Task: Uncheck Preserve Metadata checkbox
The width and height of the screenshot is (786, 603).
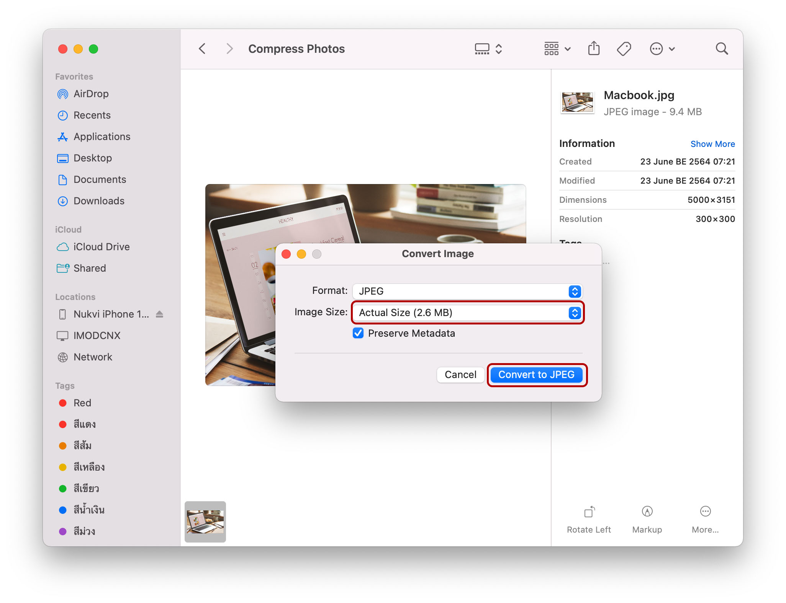Action: [x=358, y=333]
